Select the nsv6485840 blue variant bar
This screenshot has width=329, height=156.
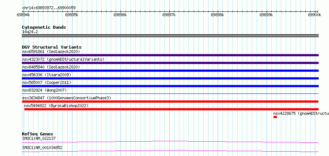(170, 71)
